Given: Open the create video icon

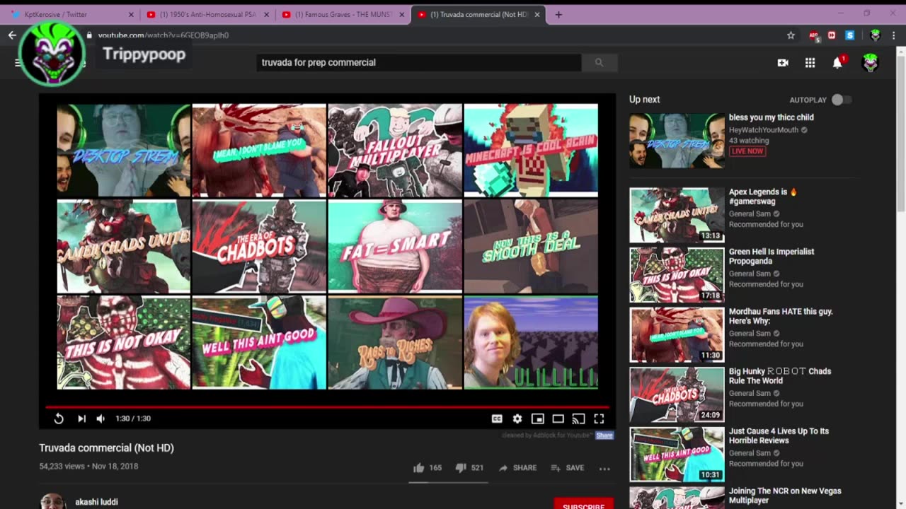Looking at the screenshot, I should pos(783,63).
